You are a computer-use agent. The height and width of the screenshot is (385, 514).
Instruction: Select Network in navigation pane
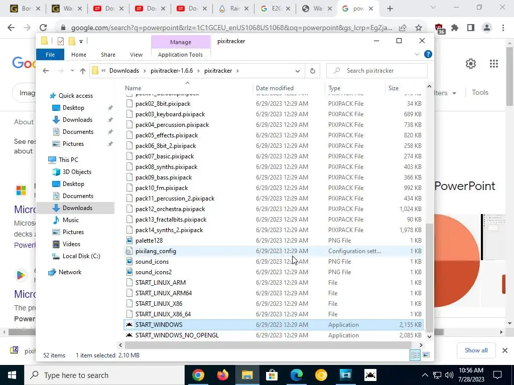point(70,272)
